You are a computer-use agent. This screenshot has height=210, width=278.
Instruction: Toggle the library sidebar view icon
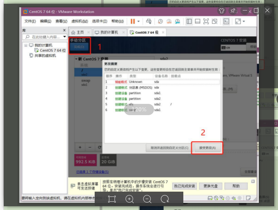189,21
